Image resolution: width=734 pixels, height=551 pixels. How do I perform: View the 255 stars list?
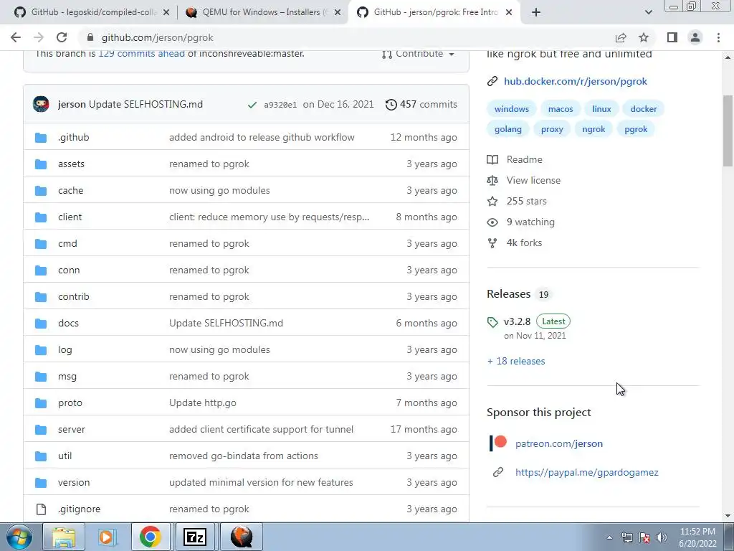click(526, 201)
